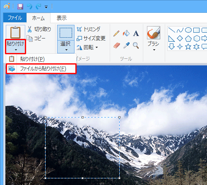Click the clipboard paste icon in ribbon
Screen dimensions: 207x185
[x=15, y=32]
